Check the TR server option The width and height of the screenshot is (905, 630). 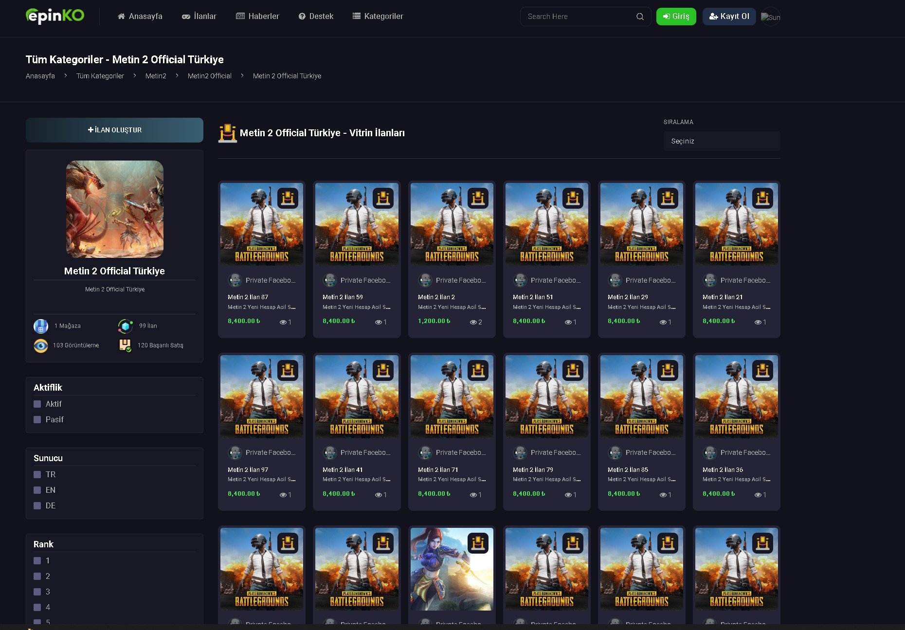(37, 474)
